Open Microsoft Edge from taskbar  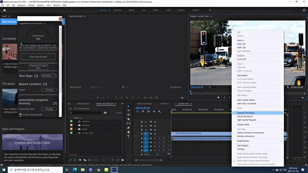(75, 170)
